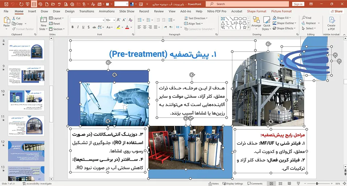This screenshot has width=347, height=186.
Task: Switch to Slide Sorter view
Action: pyautogui.click(x=280, y=183)
